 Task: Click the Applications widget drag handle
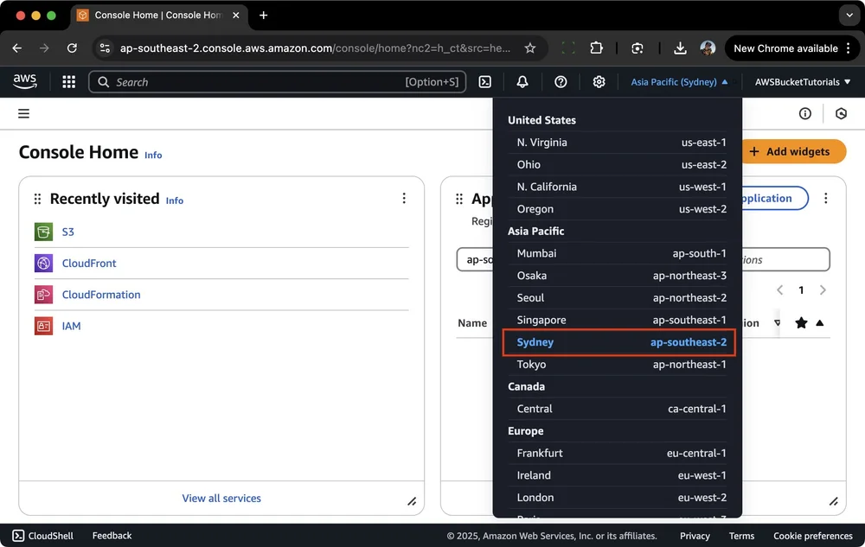pyautogui.click(x=459, y=199)
